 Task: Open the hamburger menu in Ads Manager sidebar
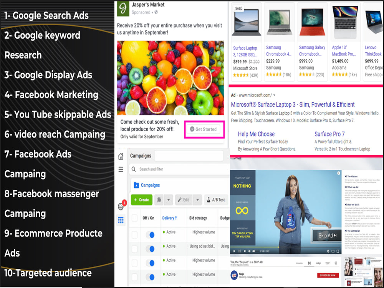(x=121, y=169)
